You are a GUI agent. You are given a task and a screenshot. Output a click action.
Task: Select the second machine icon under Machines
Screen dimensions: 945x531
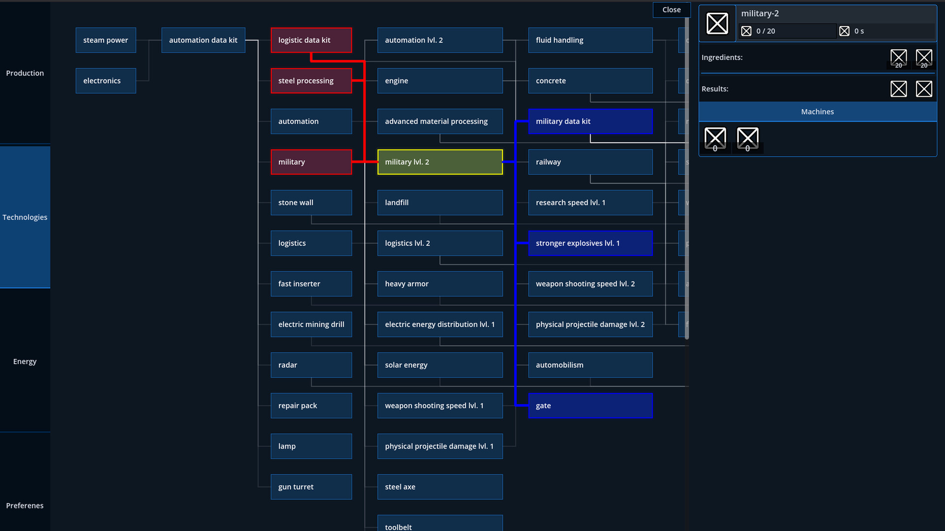tap(748, 138)
